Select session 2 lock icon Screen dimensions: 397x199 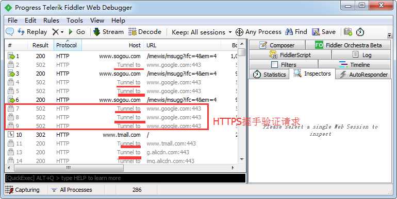11,65
